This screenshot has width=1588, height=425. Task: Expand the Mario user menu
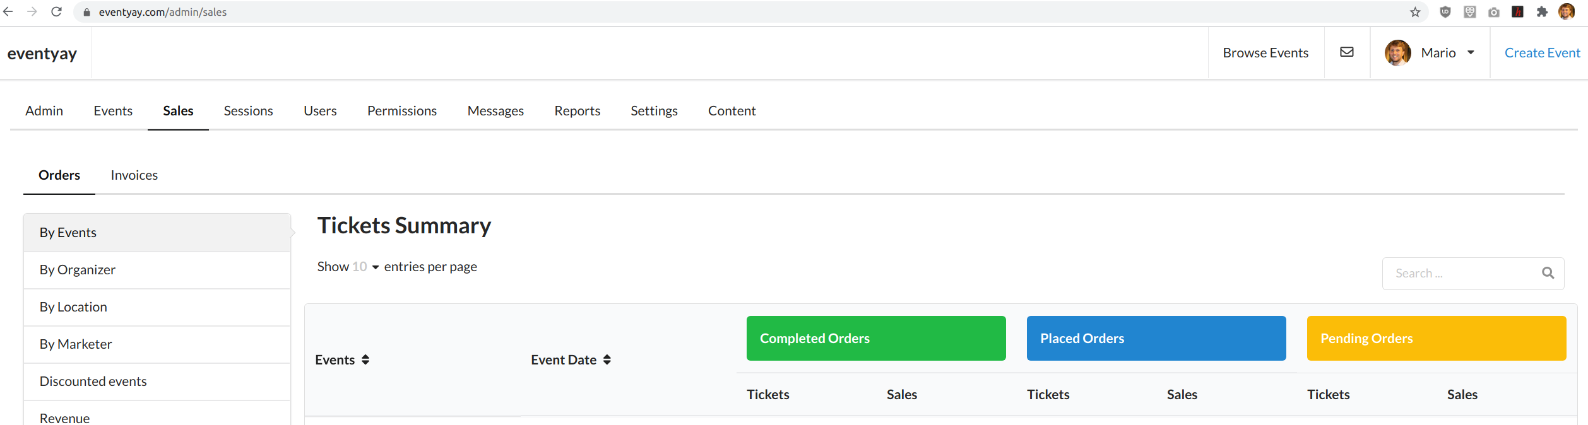coord(1471,53)
